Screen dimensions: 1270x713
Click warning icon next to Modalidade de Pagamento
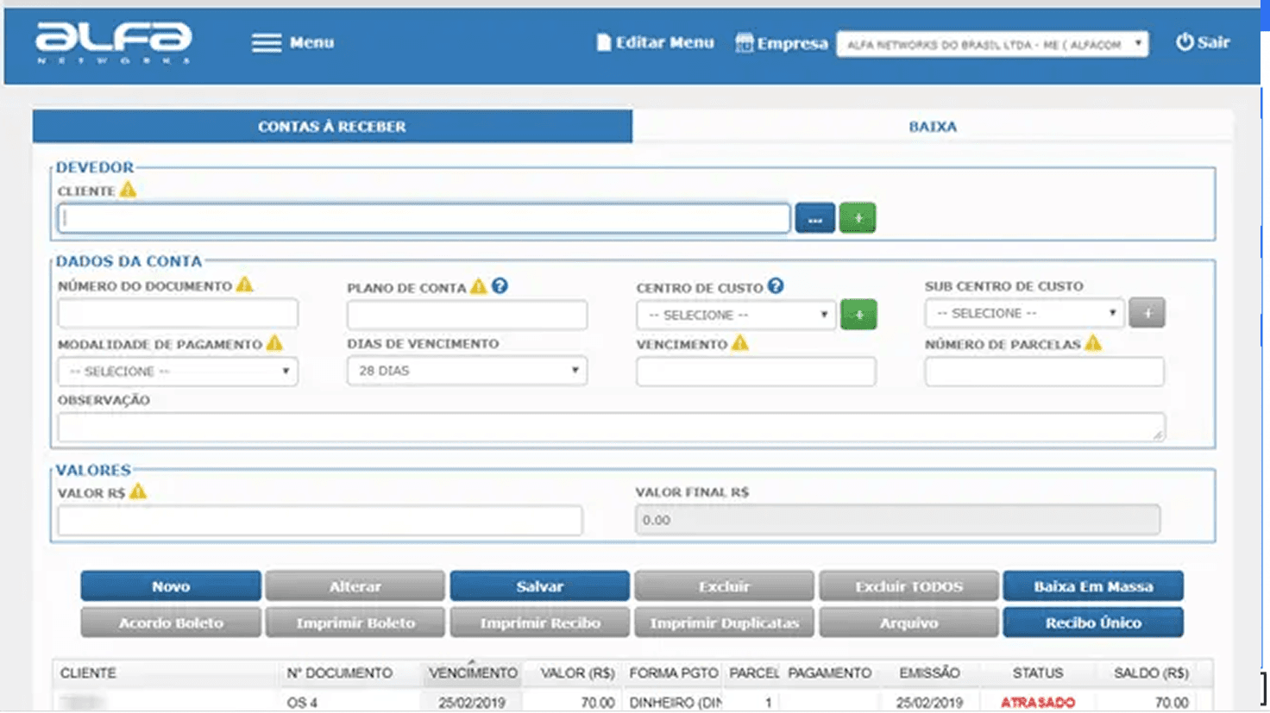point(274,343)
